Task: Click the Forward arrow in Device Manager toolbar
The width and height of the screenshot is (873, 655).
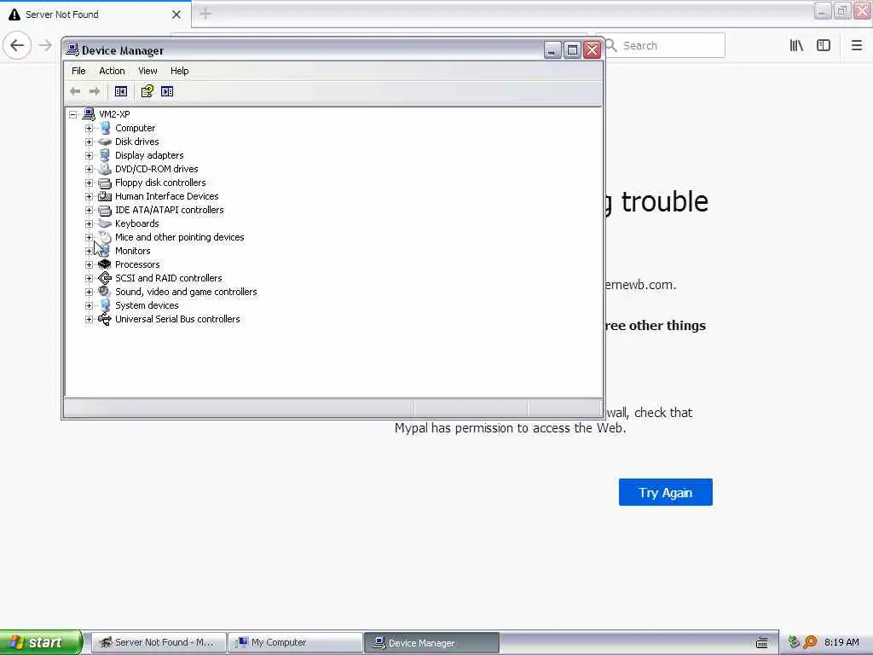Action: (x=95, y=91)
